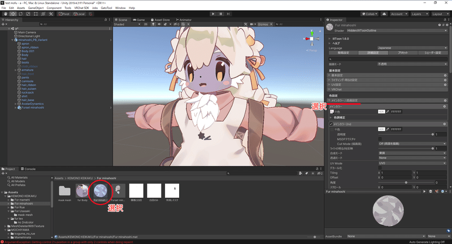This screenshot has height=244, width=452.
Task: Switch to the Console tab
Action: [x=28, y=169]
